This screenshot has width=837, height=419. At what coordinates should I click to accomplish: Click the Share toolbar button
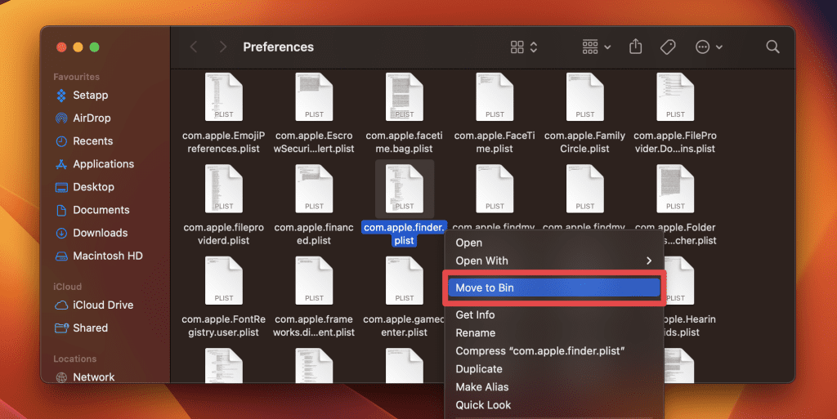point(635,47)
